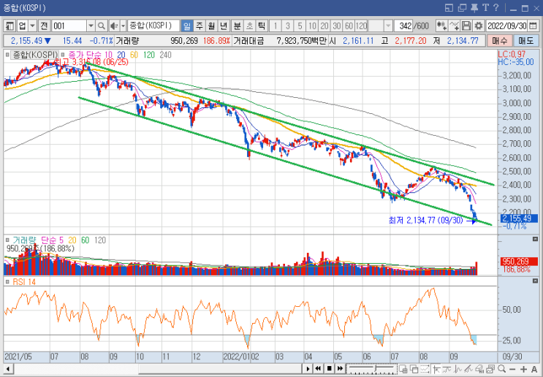Choose interval 1 button

coord(276,26)
